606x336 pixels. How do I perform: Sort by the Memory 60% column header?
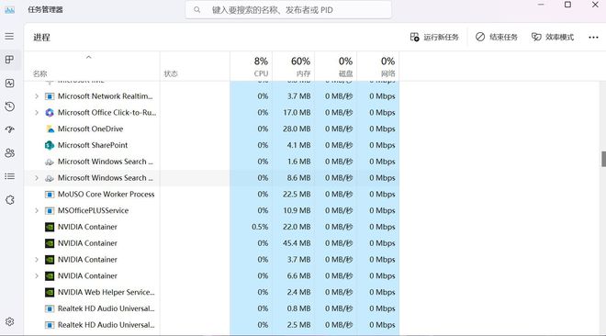(x=293, y=66)
